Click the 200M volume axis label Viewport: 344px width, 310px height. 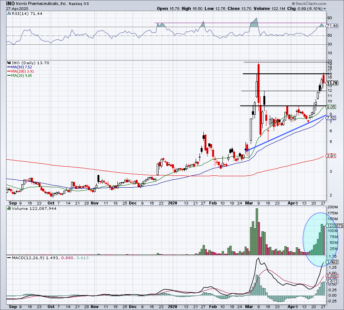point(333,207)
